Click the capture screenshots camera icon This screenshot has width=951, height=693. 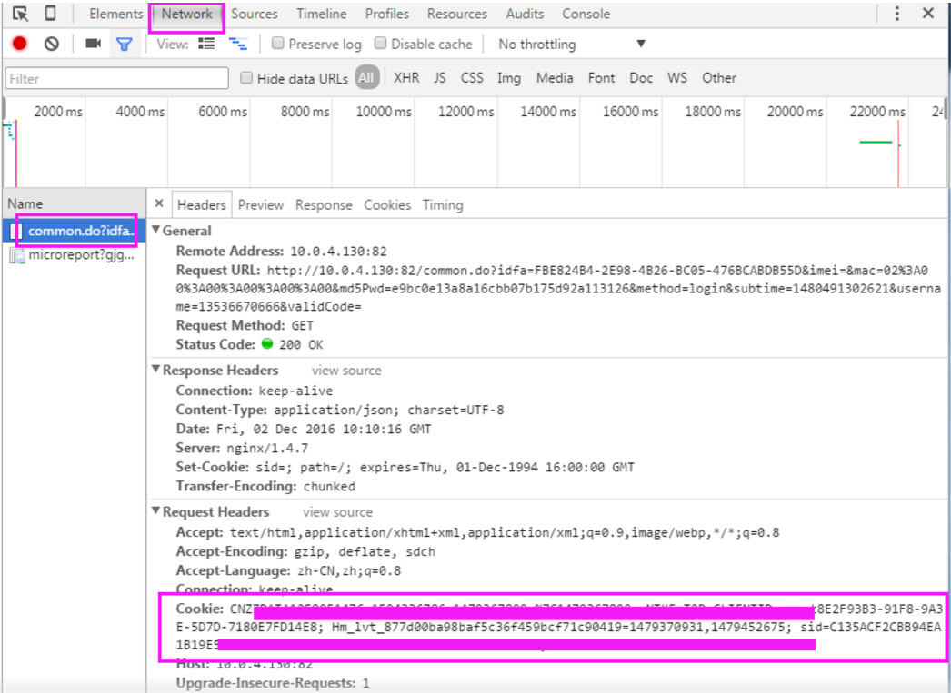coord(93,44)
